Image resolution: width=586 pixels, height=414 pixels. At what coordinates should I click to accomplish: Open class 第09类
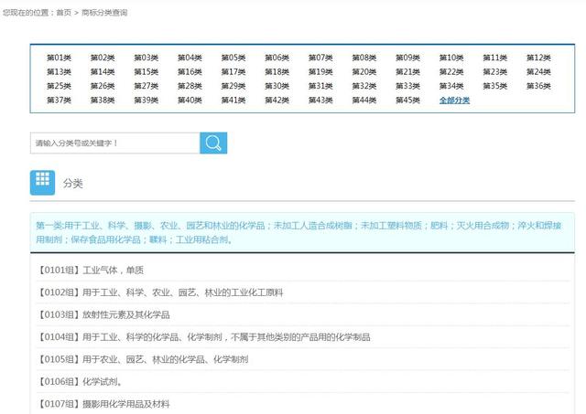tap(407, 58)
